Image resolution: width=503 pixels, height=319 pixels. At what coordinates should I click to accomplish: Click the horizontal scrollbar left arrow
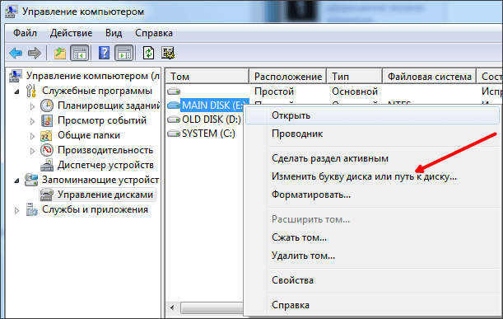pyautogui.click(x=172, y=307)
